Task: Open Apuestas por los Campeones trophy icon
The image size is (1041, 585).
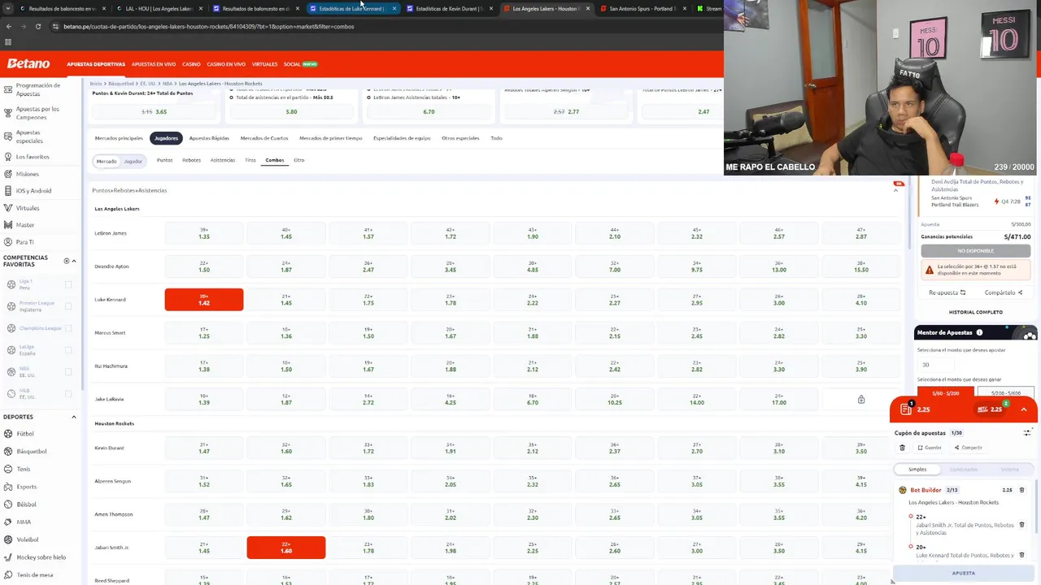Action: pyautogui.click(x=7, y=113)
